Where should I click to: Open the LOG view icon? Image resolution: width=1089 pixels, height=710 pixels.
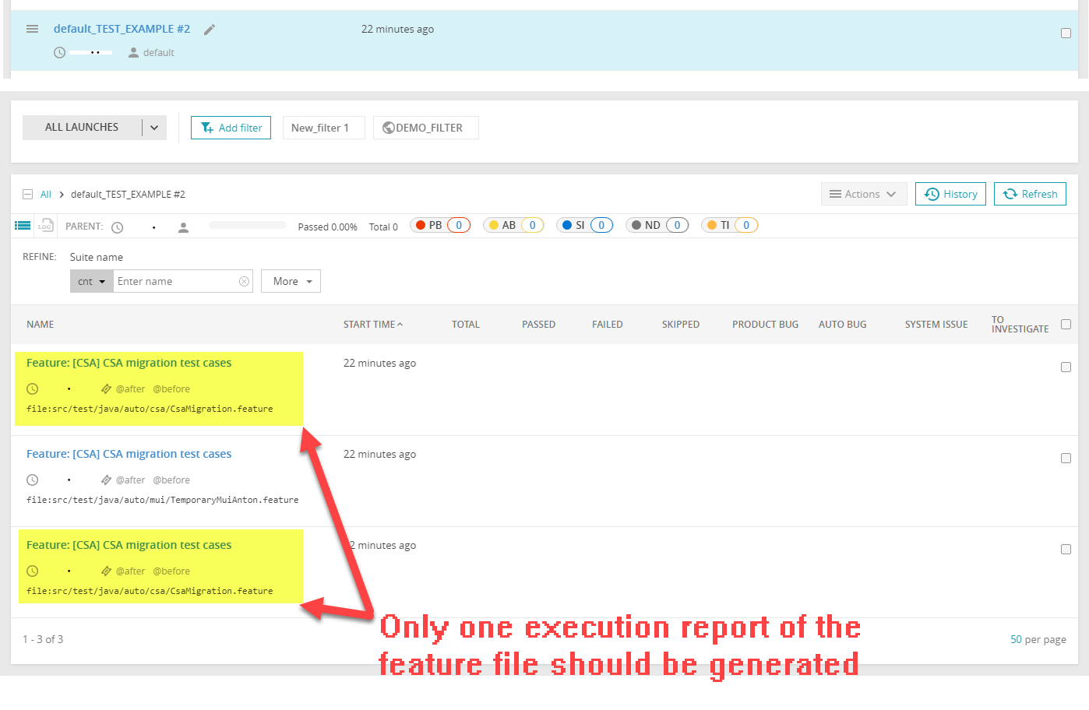pyautogui.click(x=45, y=225)
